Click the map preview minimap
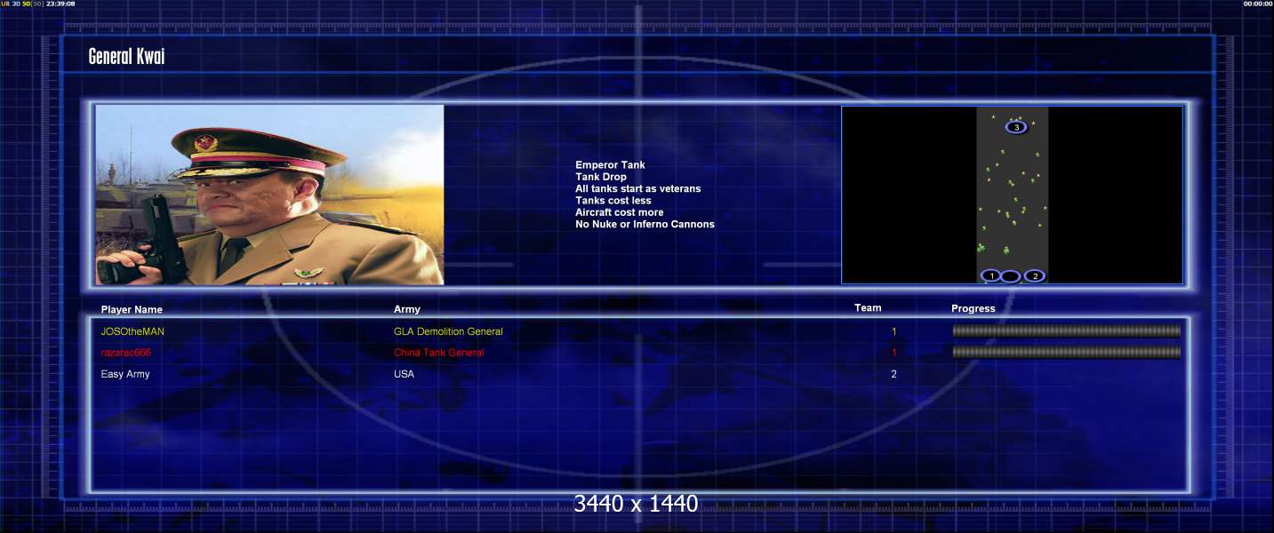Image resolution: width=1274 pixels, height=533 pixels. [x=1012, y=195]
